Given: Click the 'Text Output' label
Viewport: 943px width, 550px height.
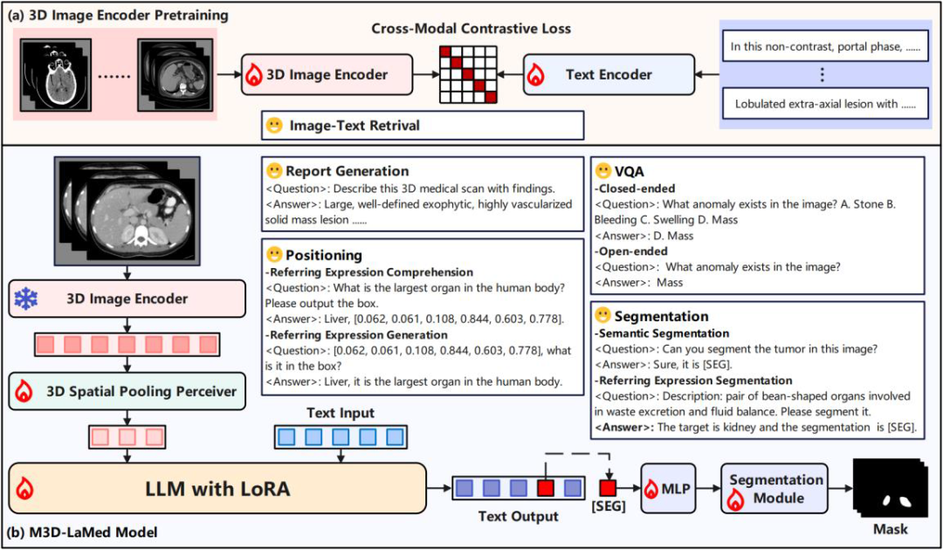Looking at the screenshot, I should coord(519,516).
